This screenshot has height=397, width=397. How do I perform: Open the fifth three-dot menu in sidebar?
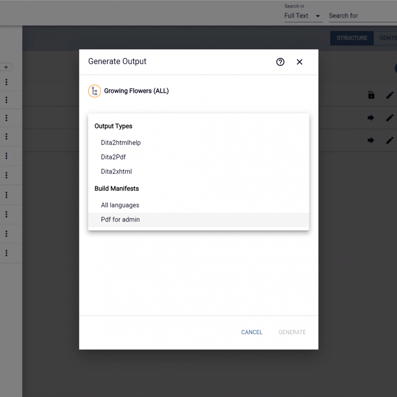6,156
